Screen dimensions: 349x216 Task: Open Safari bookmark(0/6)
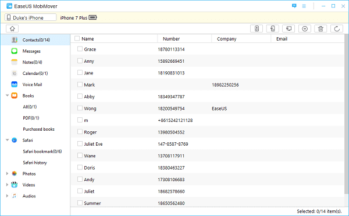point(42,152)
